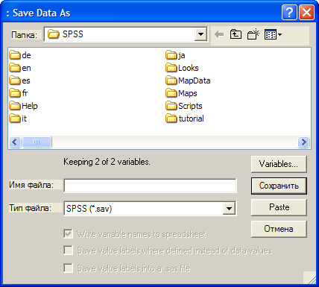Open the view menu icon
The width and height of the screenshot is (319, 287).
[273, 34]
